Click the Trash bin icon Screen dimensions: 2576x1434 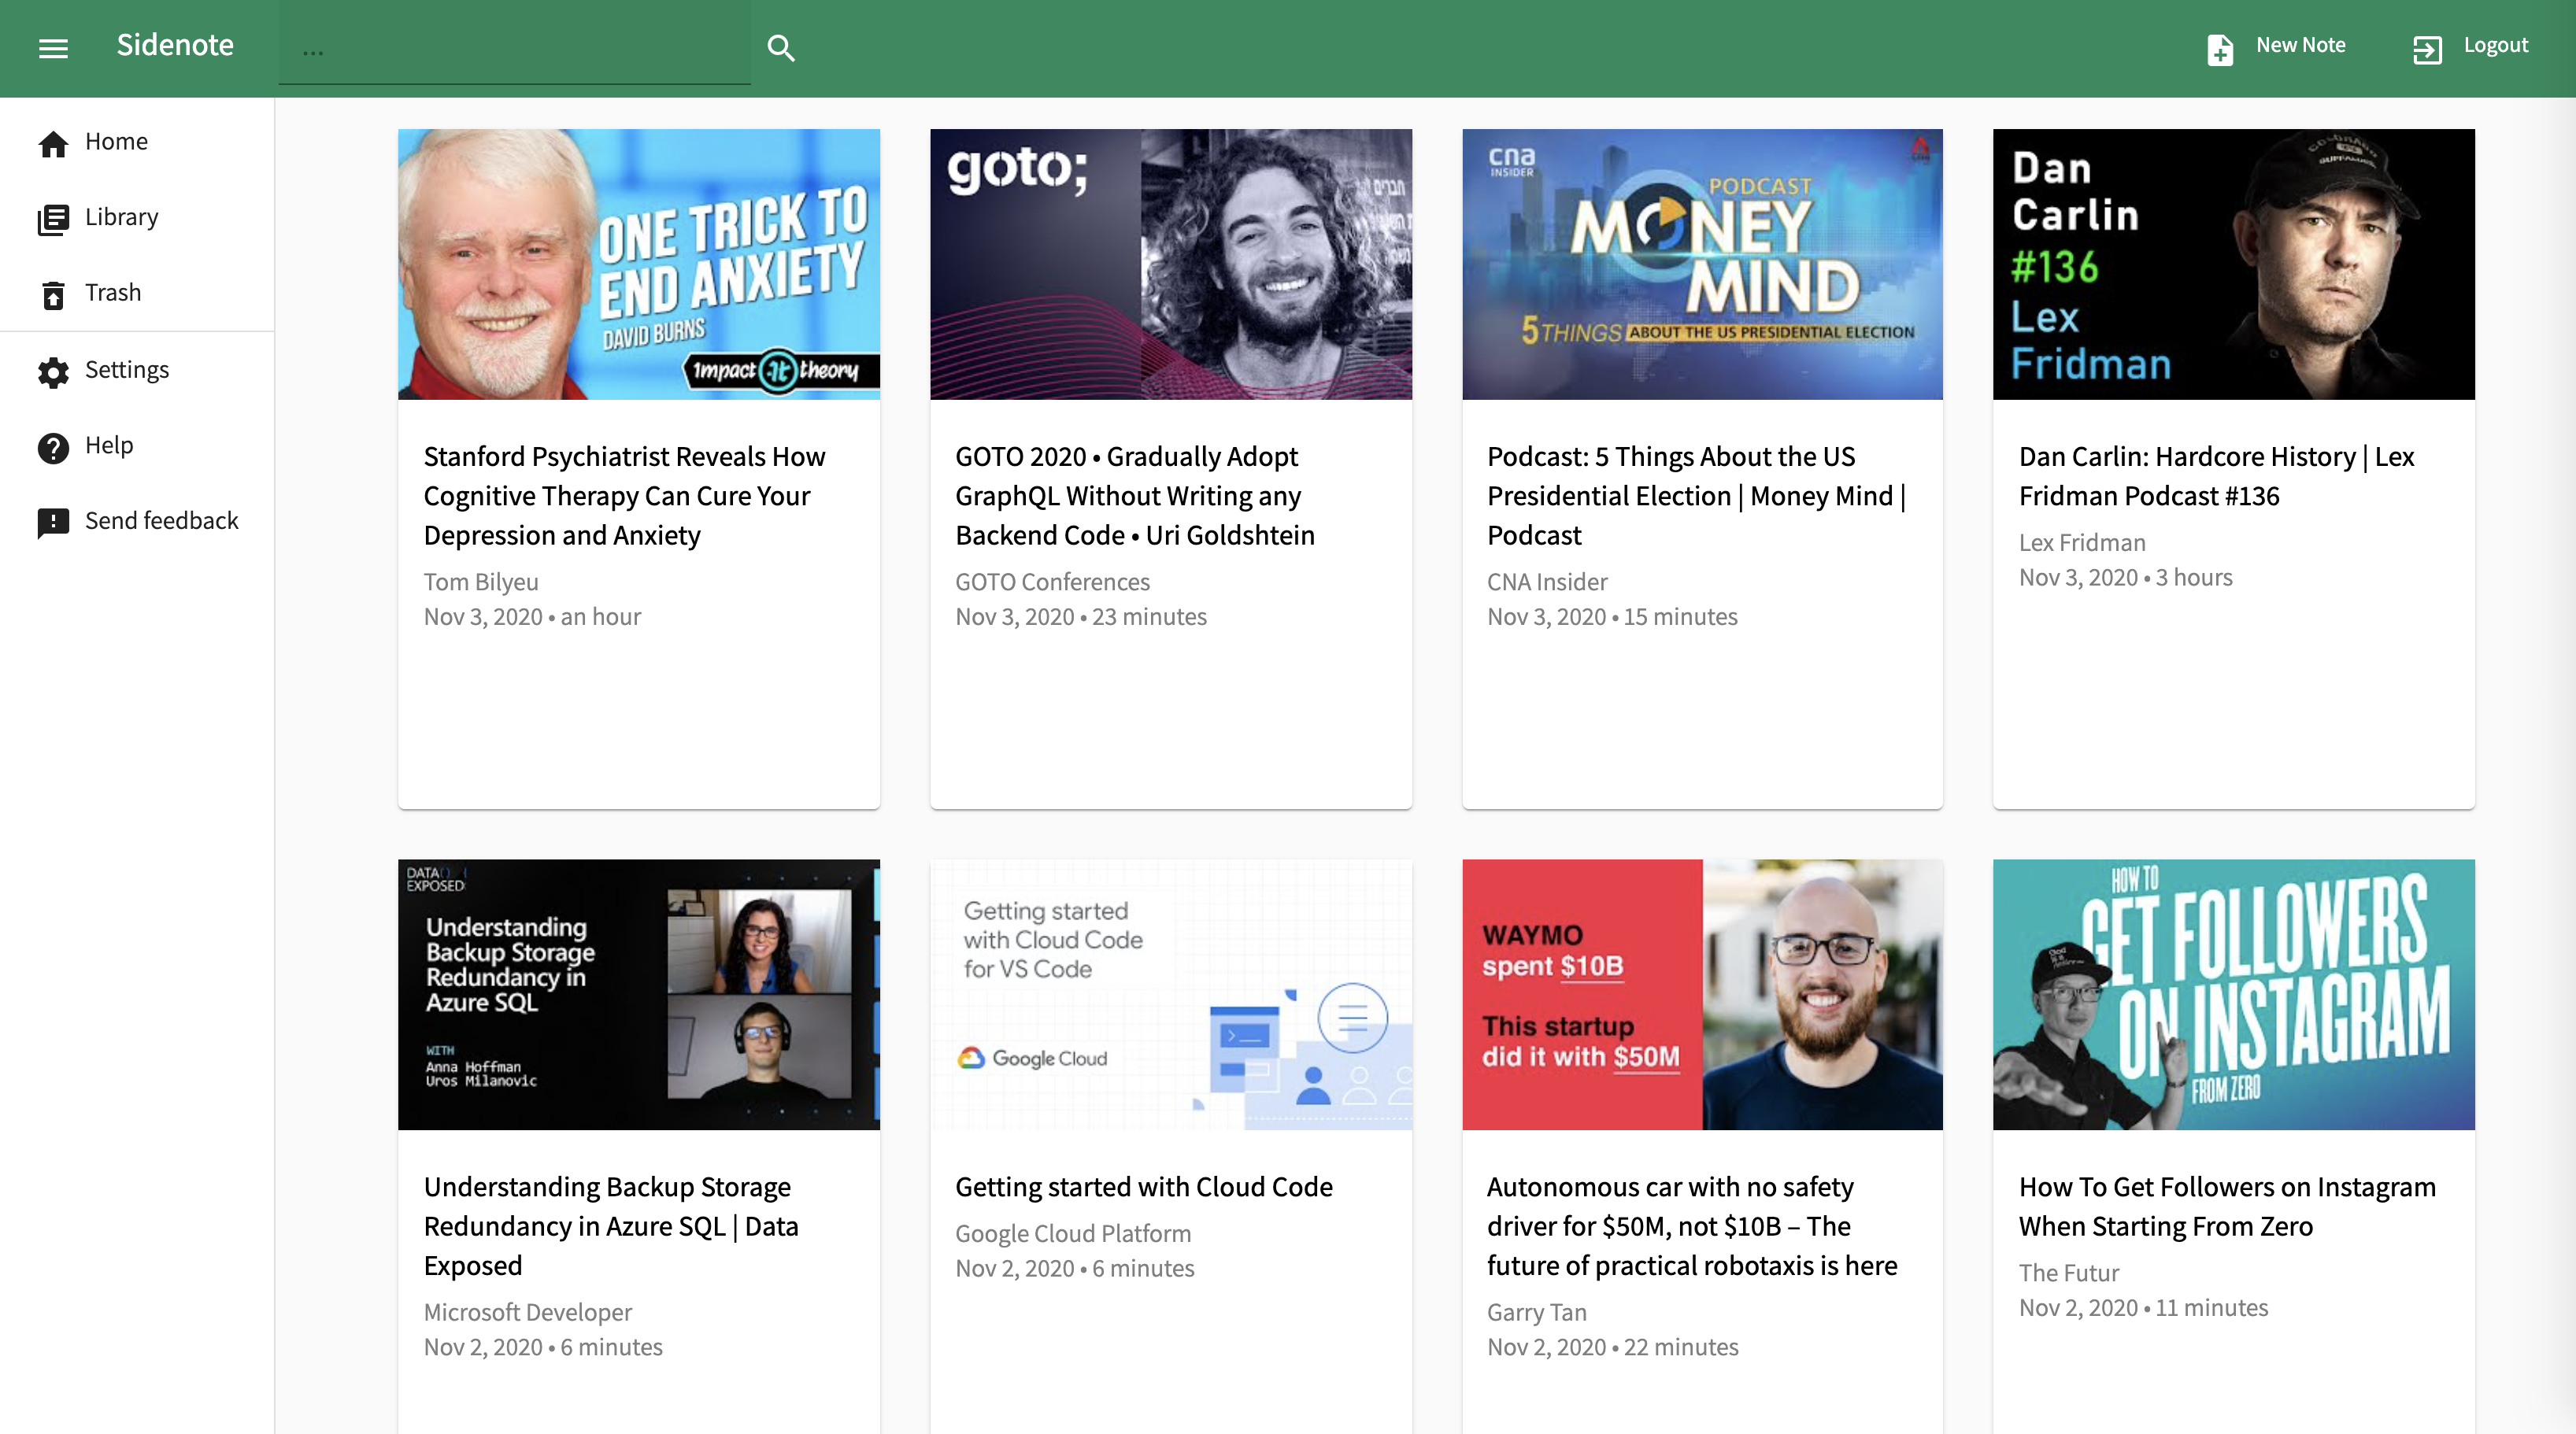(53, 295)
